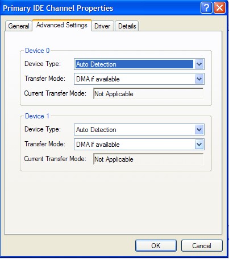Click the dialog title bar text
The image size is (229, 259).
tap(58, 9)
